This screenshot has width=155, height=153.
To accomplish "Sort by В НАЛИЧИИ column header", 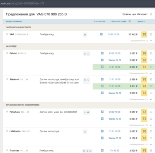I will pos(100,22).
